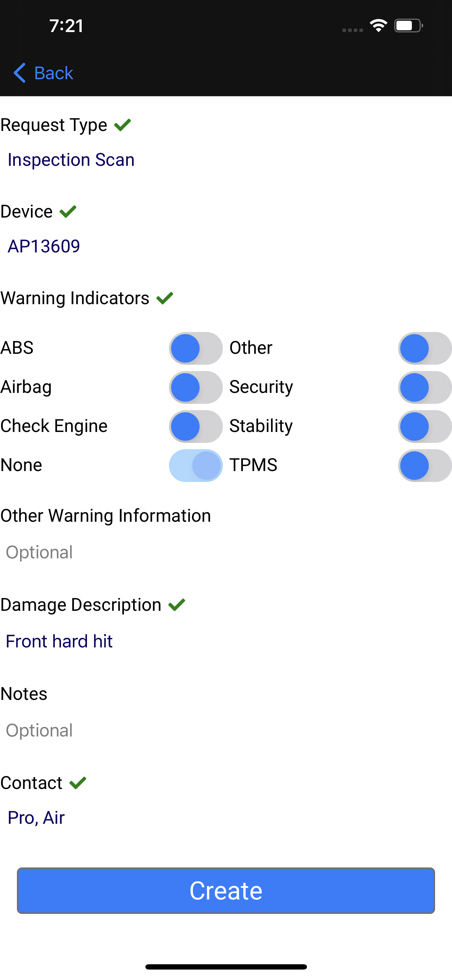Tap the checkmark beside Warning Indicators
The image size is (452, 978).
pyautogui.click(x=165, y=298)
